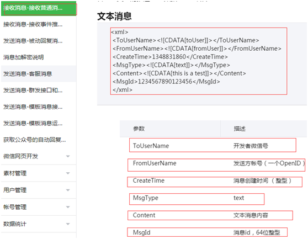Viewport: 308px width, 239px height.
Task: Click the 发送方帐号 OpenID description cell
Action: (x=269, y=163)
